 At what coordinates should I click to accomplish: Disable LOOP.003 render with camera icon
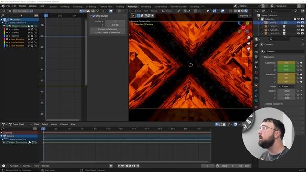pyautogui.click(x=302, y=33)
